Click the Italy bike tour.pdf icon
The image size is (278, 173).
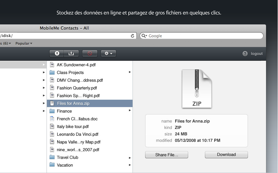(52, 126)
